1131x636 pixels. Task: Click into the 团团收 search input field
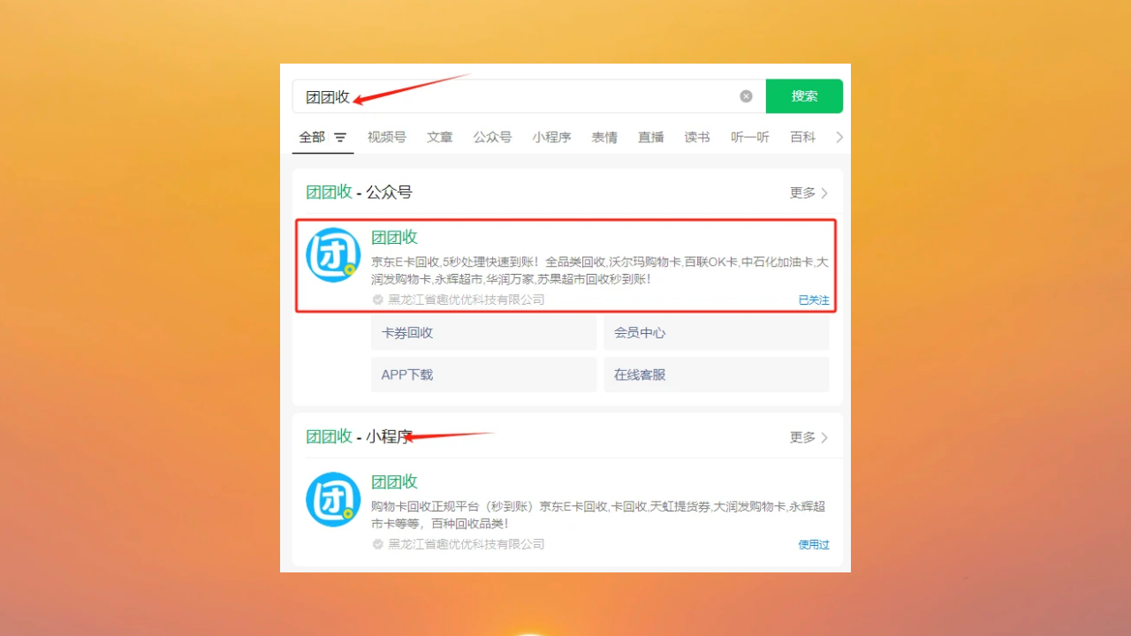pos(528,96)
